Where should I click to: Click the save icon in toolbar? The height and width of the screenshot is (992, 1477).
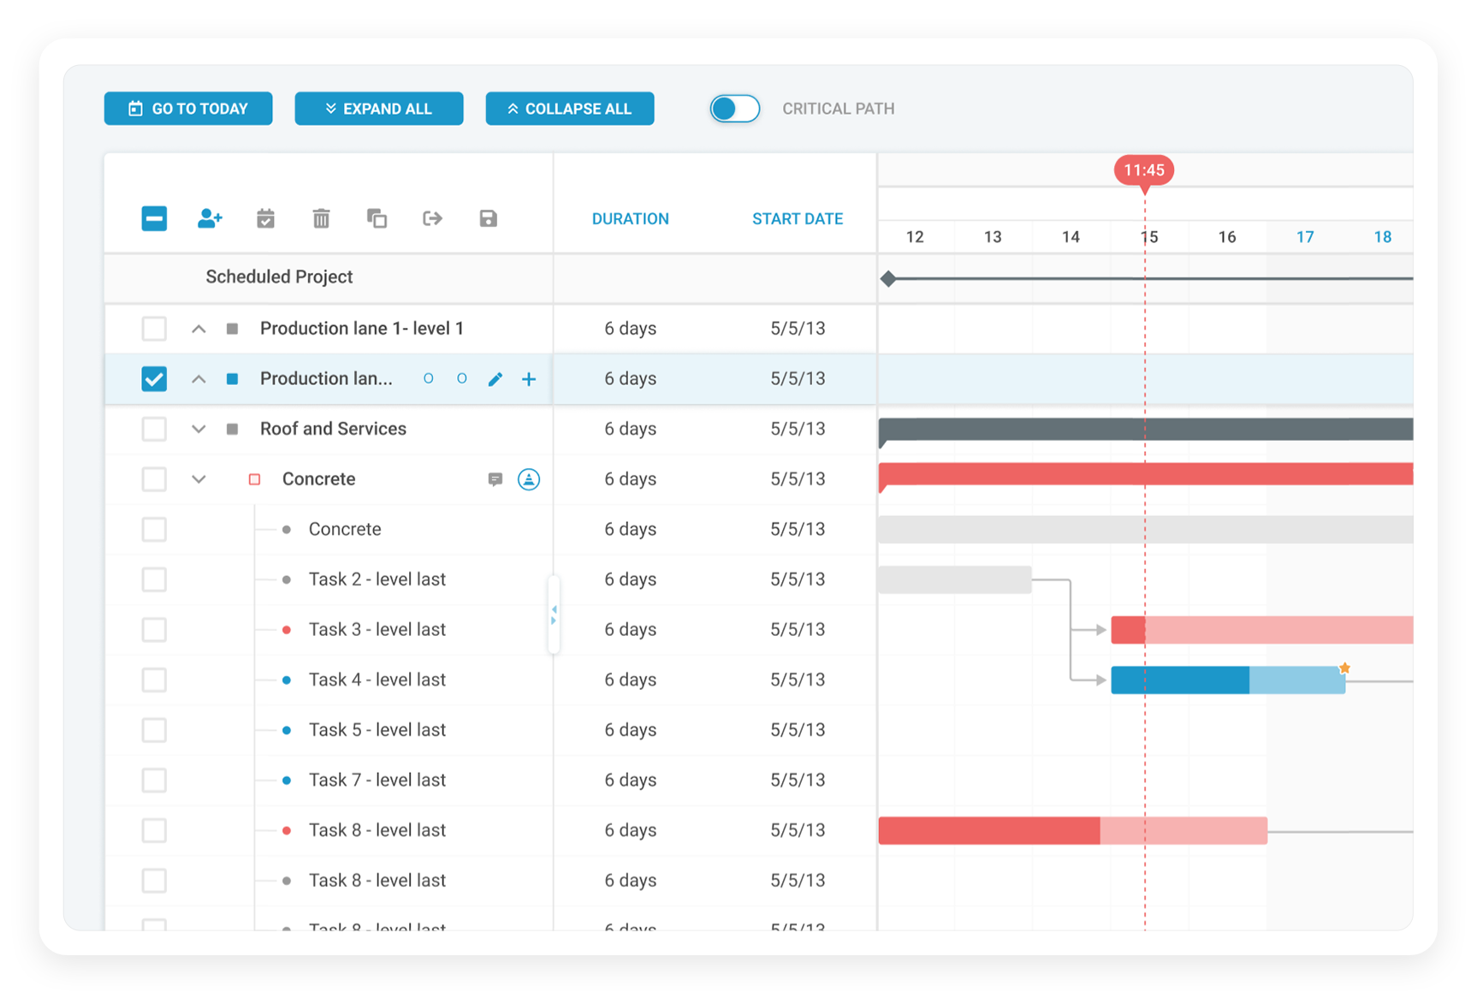pyautogui.click(x=488, y=218)
